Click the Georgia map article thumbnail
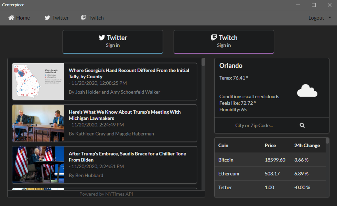 pos(38,82)
